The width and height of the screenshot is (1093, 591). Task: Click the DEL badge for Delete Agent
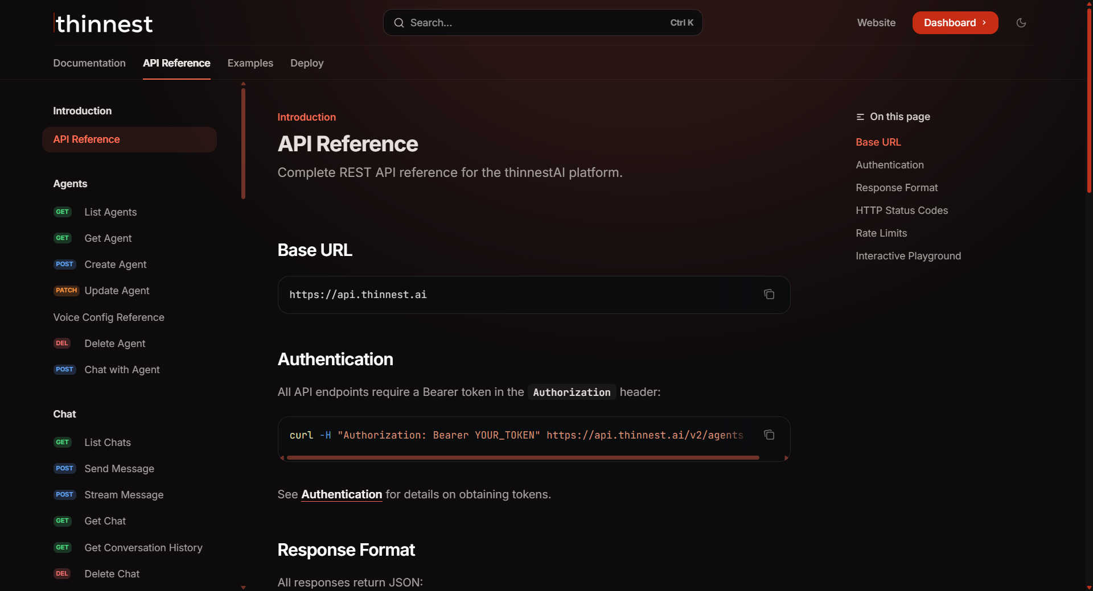(62, 343)
